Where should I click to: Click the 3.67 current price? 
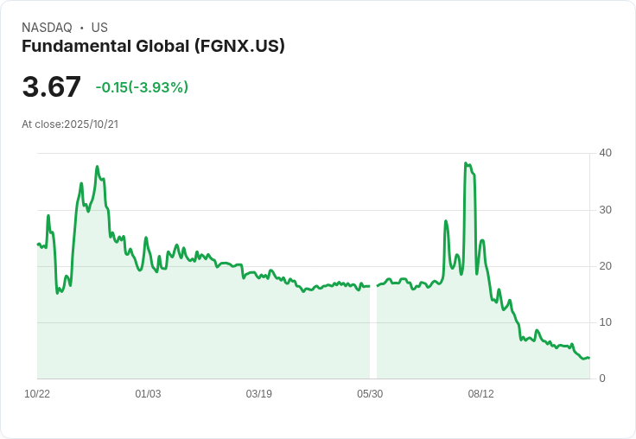pos(52,87)
